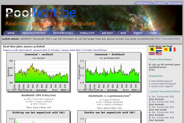The image size is (184, 123).
Task: Open the Activiteitenrapport link
Action: tap(162, 81)
